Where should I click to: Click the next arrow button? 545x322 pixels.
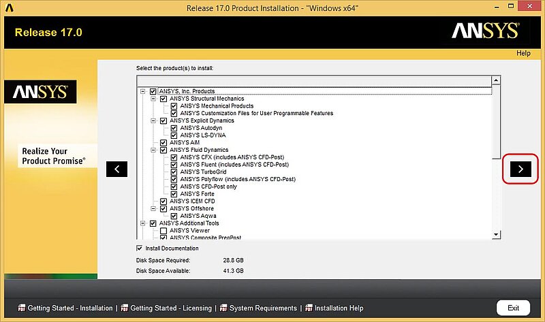point(520,169)
